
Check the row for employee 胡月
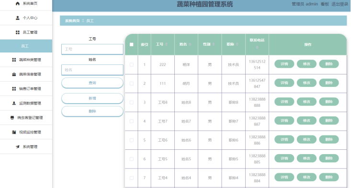[x=132, y=84]
